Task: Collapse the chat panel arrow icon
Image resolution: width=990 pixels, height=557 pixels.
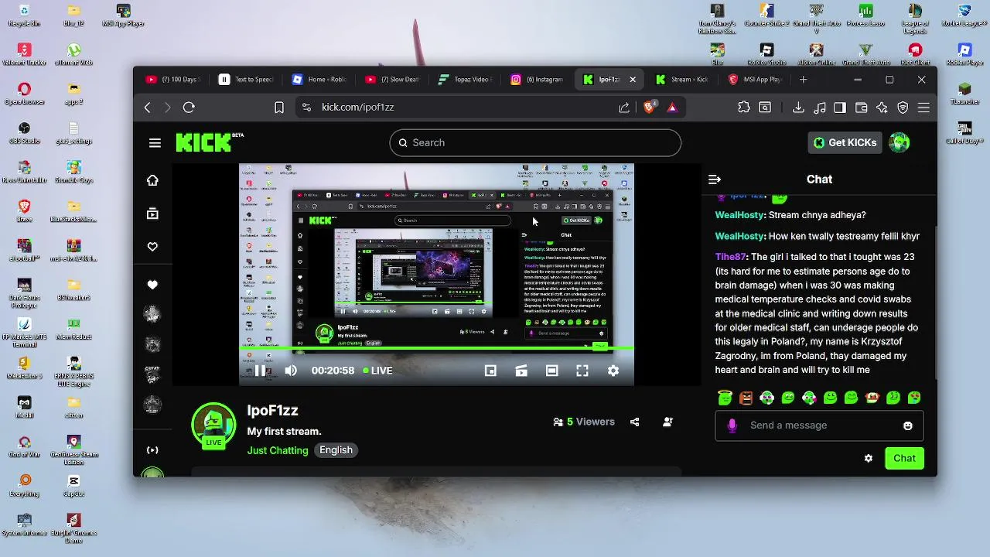Action: coord(715,179)
